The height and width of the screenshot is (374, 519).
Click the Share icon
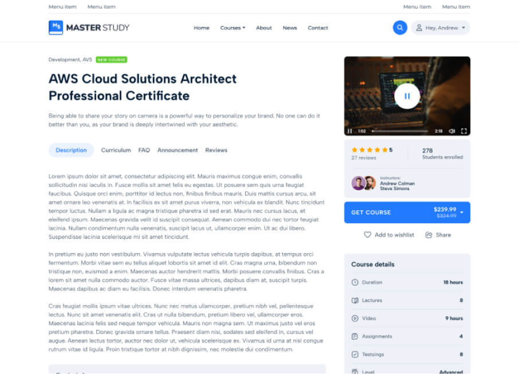428,235
